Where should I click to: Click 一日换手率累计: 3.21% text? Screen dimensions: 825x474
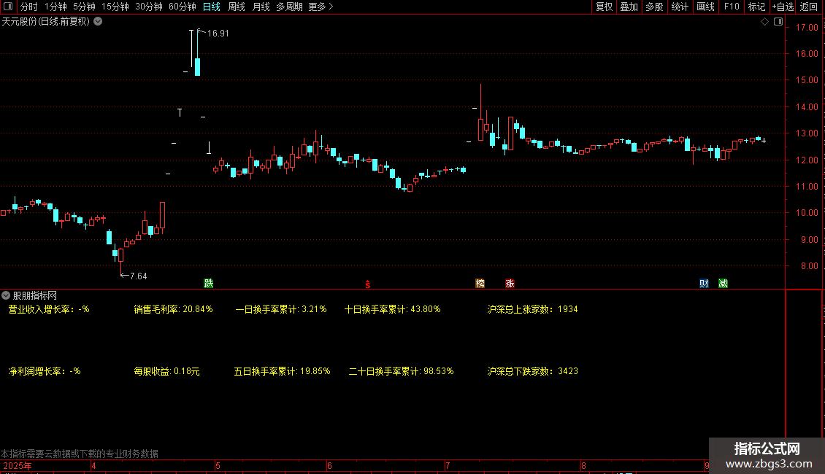281,309
